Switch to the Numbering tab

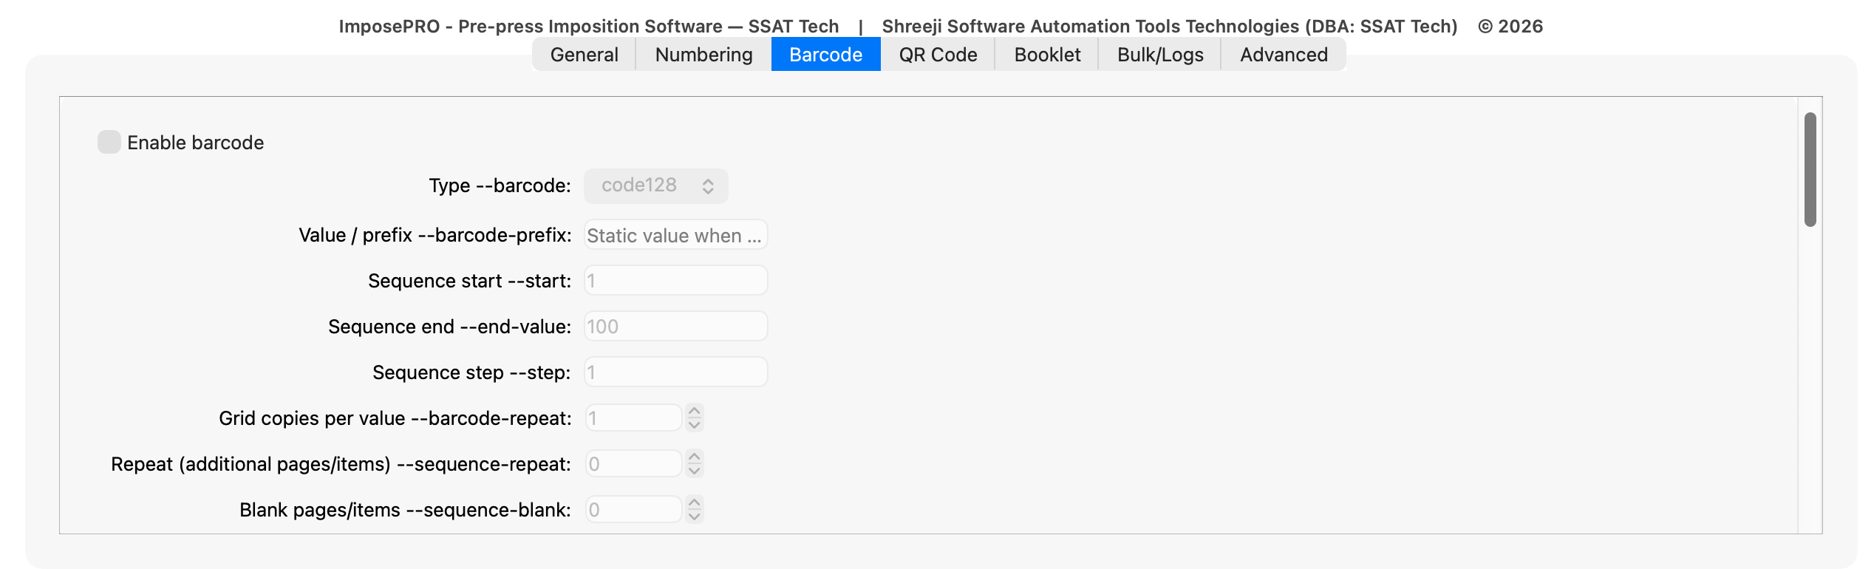click(x=703, y=55)
